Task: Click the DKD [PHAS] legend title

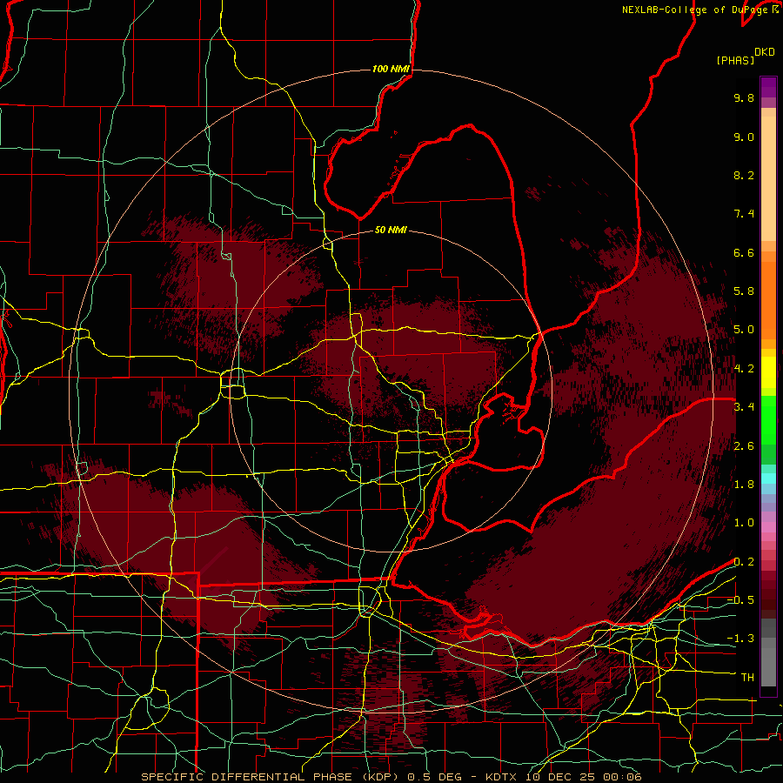Action: tap(745, 56)
